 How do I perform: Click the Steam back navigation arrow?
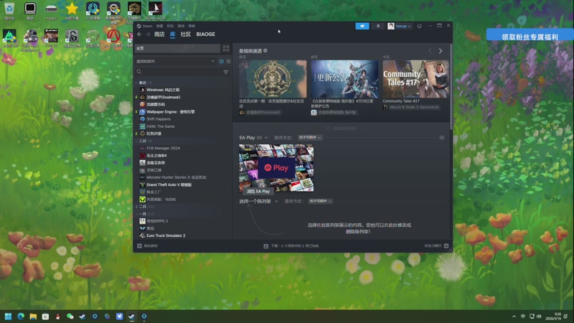click(139, 34)
